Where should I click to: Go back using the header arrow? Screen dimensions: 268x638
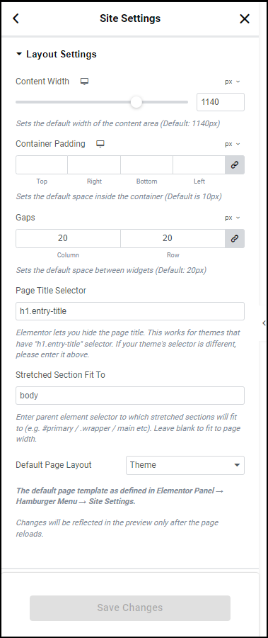(x=16, y=18)
